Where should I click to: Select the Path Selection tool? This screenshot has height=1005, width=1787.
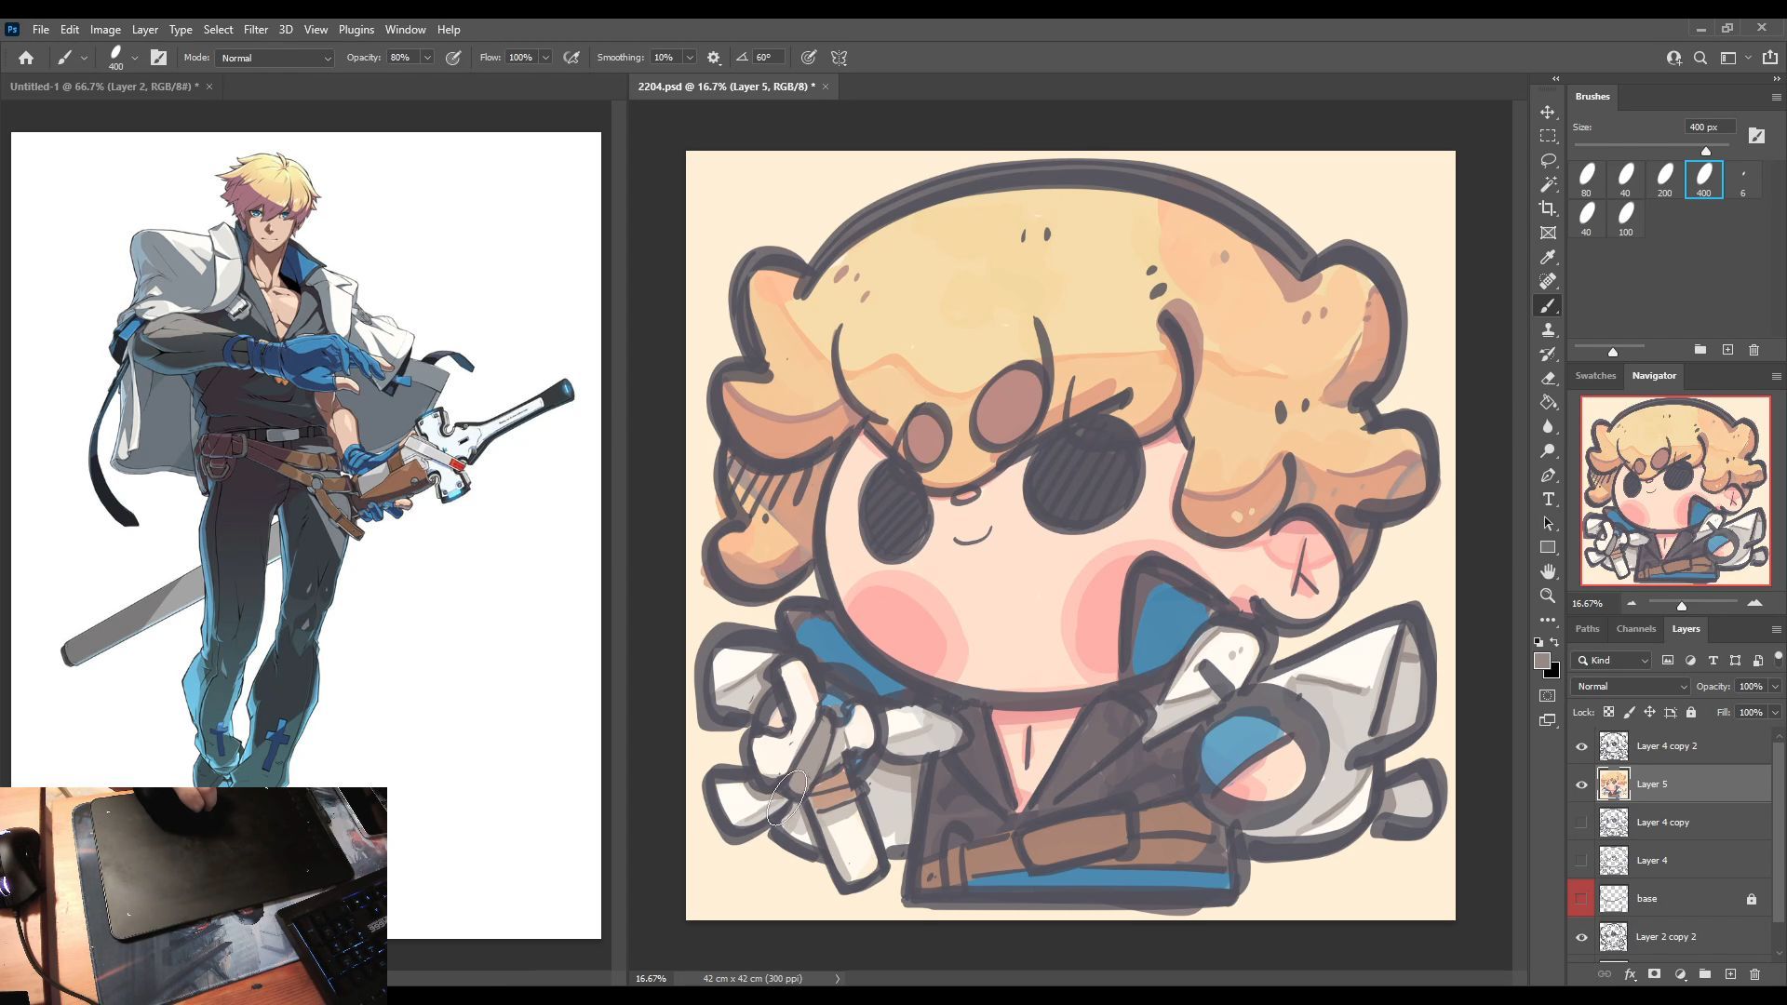(1548, 523)
